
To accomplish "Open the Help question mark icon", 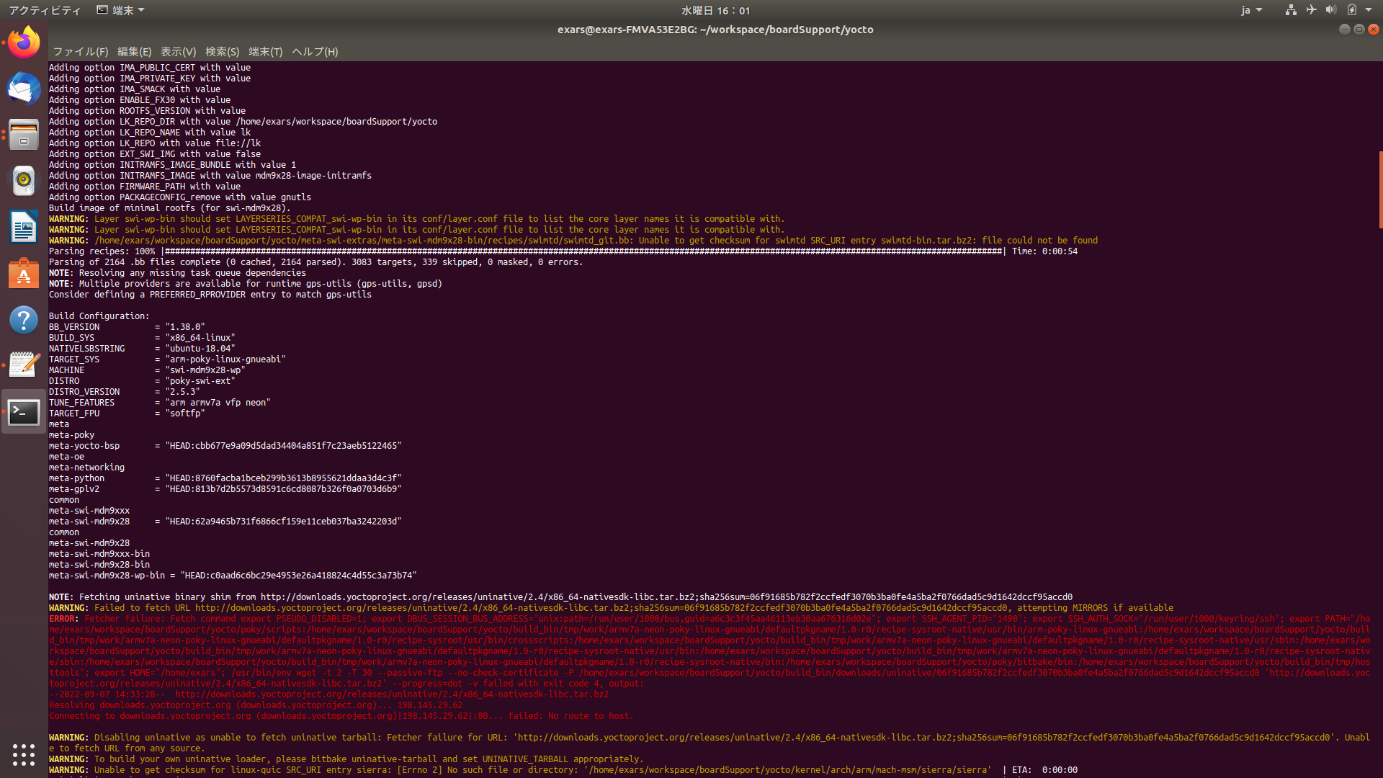I will [24, 320].
